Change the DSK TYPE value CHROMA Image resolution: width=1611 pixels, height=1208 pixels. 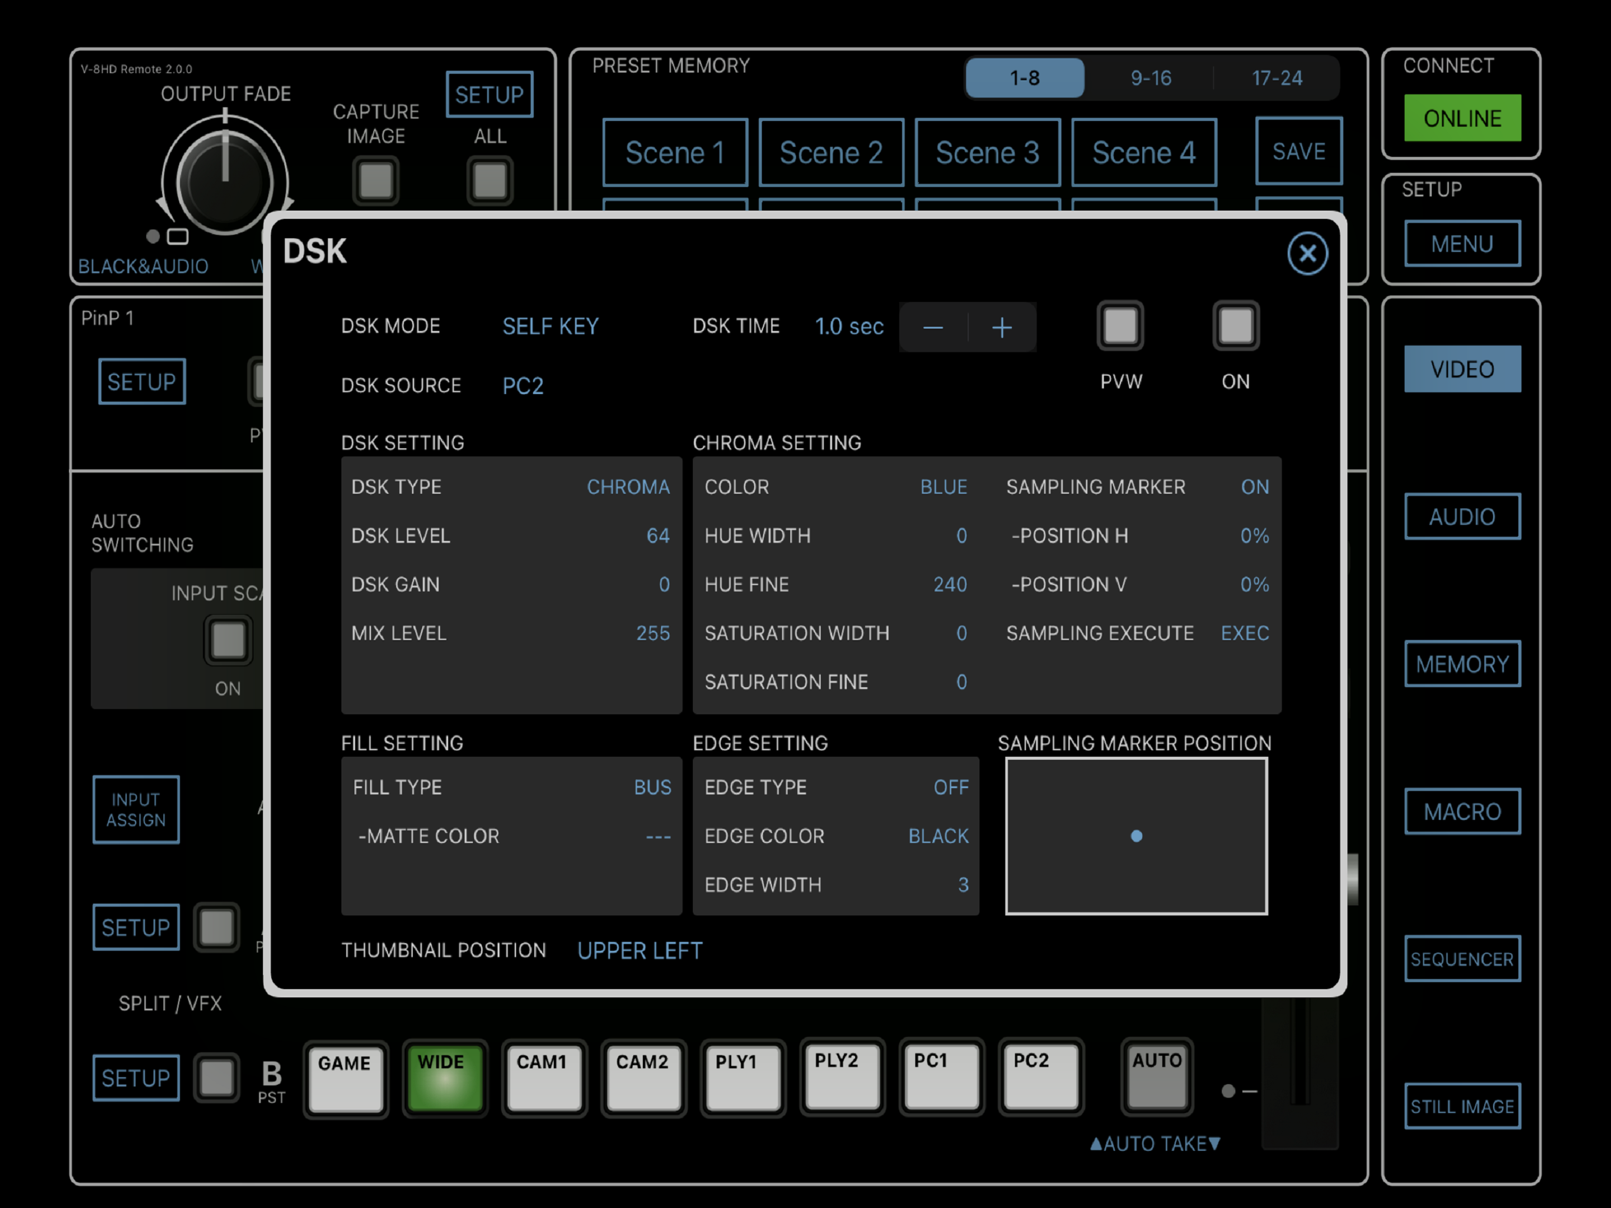[x=628, y=487]
